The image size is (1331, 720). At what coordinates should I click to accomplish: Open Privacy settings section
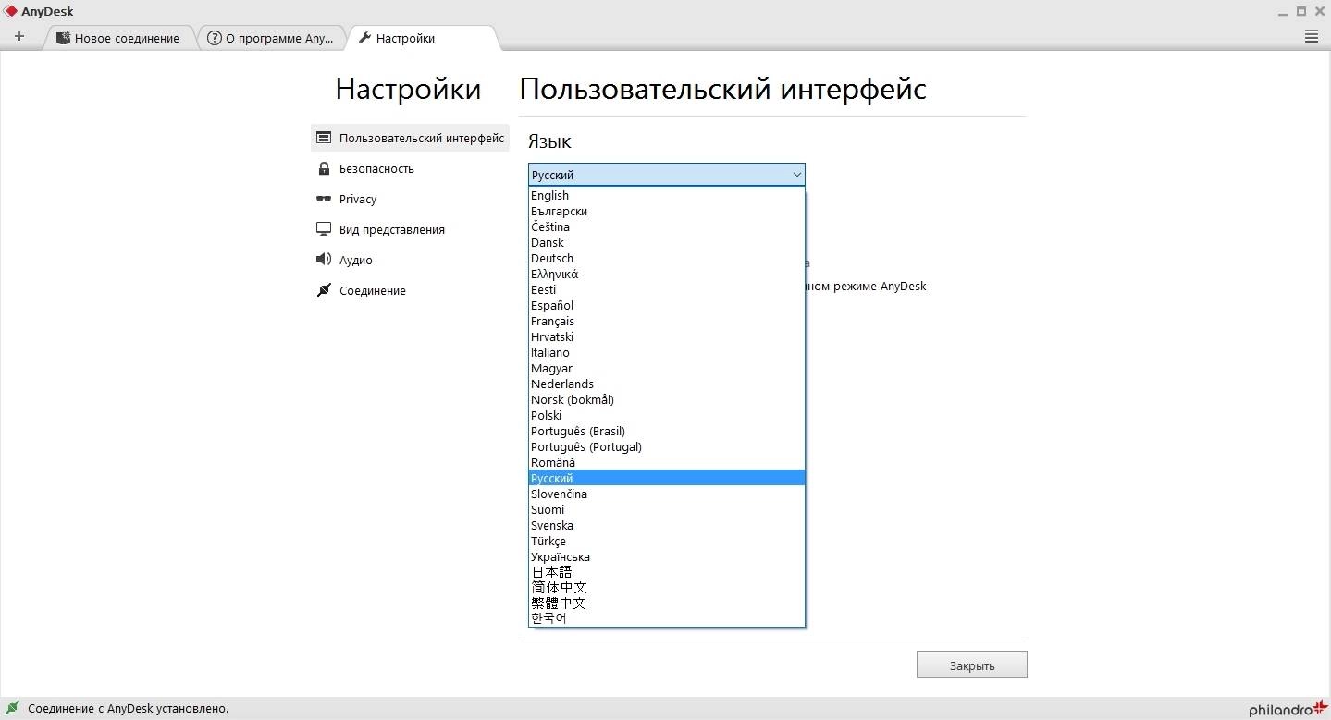(x=410, y=199)
